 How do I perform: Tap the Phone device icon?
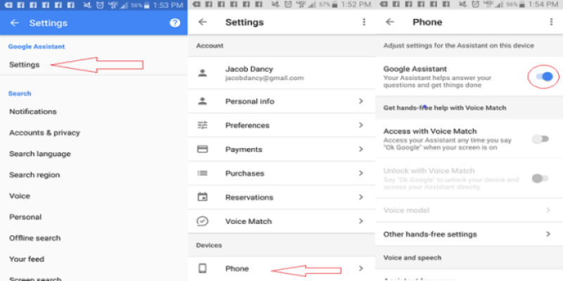click(x=203, y=268)
